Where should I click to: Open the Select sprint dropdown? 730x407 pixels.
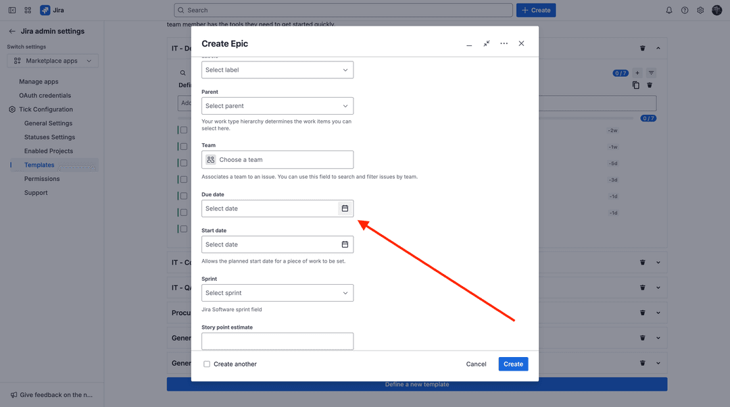click(x=277, y=292)
